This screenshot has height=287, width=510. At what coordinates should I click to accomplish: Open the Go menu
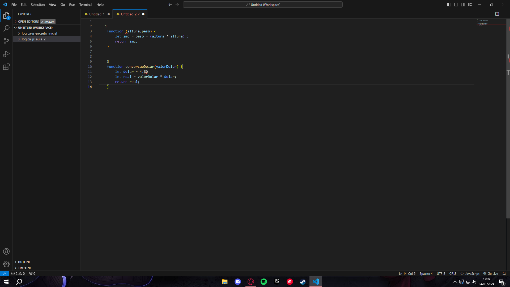pyautogui.click(x=63, y=5)
